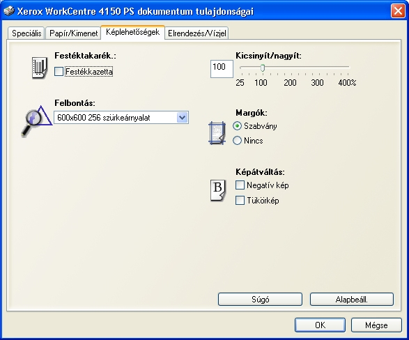409x340 pixels.
Task: Click the Festéktakarék.: heading text
Action: tap(85, 56)
